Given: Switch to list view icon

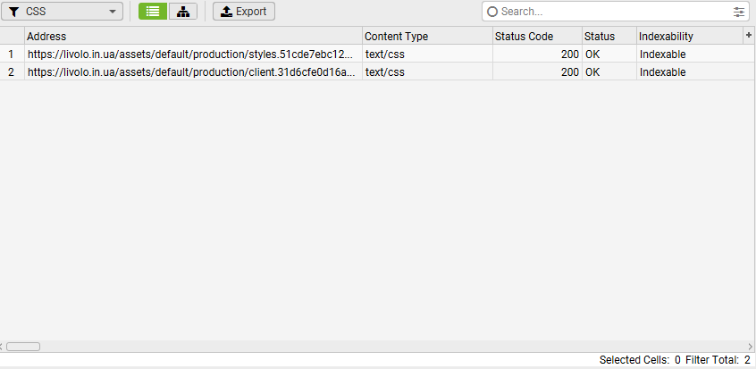Looking at the screenshot, I should coord(153,12).
